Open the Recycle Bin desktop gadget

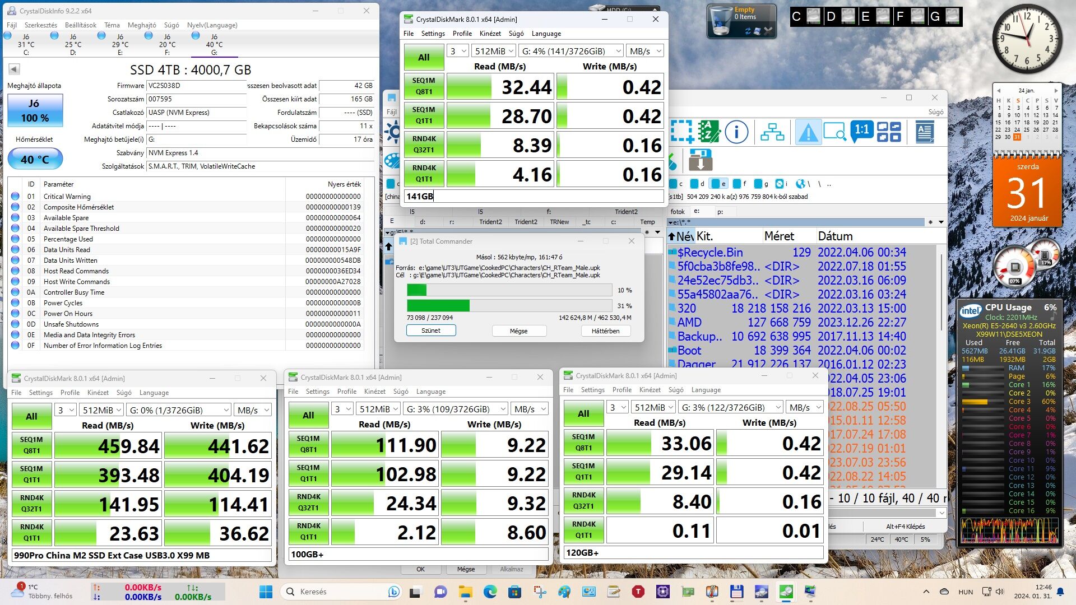click(741, 21)
